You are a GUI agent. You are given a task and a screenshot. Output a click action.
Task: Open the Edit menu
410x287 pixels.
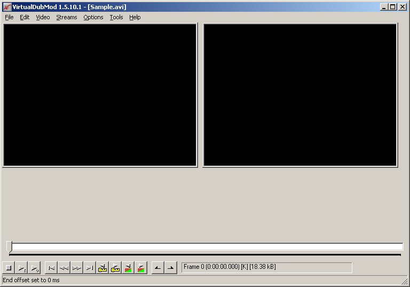25,17
